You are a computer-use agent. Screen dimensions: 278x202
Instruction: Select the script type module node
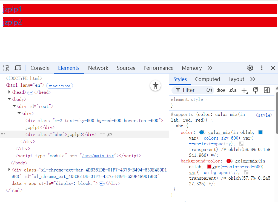click(x=78, y=156)
